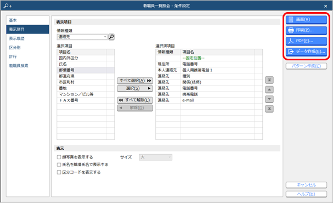Select 郵便番号 in the 選択項目 list
The image size is (333, 203).
pyautogui.click(x=86, y=70)
